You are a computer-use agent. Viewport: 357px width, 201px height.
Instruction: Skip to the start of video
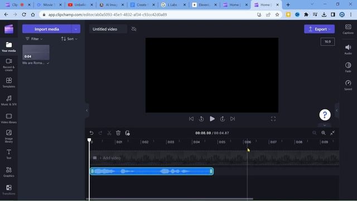pos(191,119)
